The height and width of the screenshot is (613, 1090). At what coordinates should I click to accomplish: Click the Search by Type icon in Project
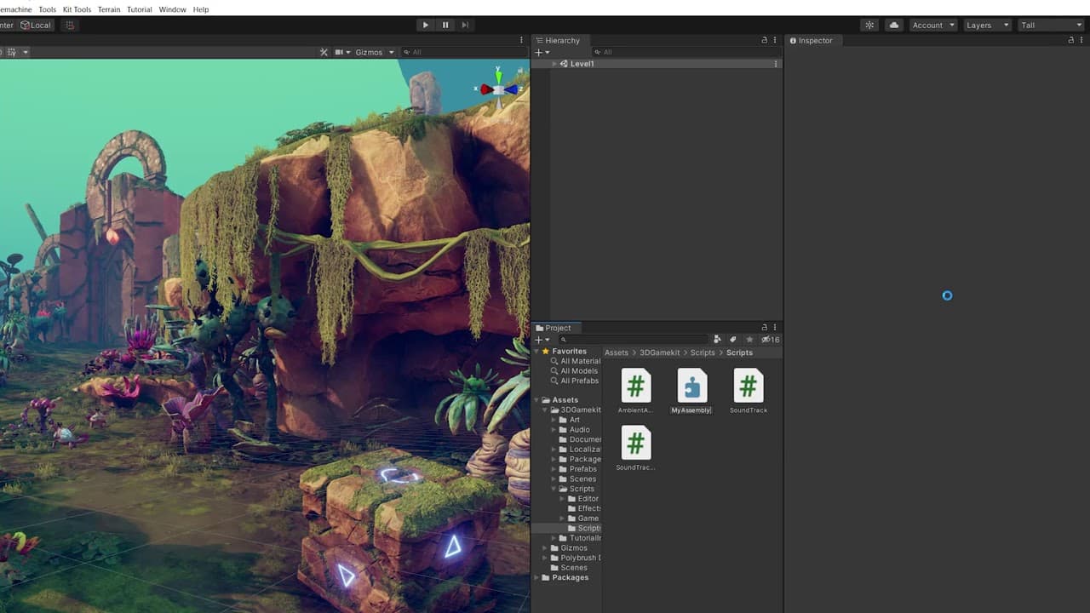point(717,340)
